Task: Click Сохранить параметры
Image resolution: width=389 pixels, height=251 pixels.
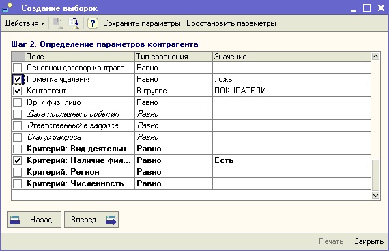Action: click(x=142, y=23)
